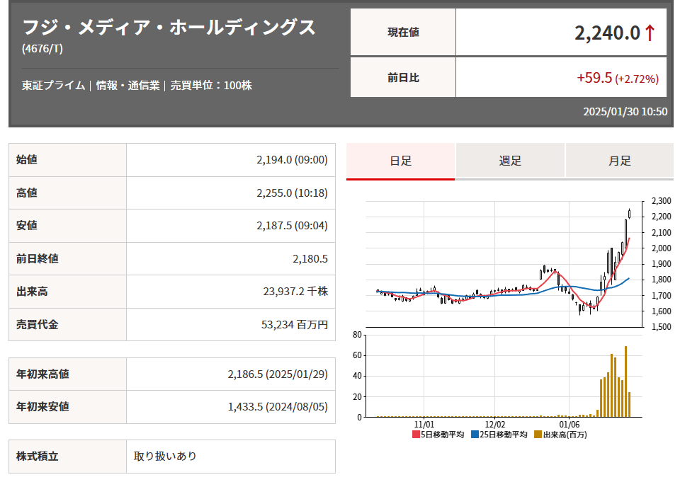680x482 pixels.
Task: Click the +59.5 (+2.72%) change value
Action: pos(618,78)
